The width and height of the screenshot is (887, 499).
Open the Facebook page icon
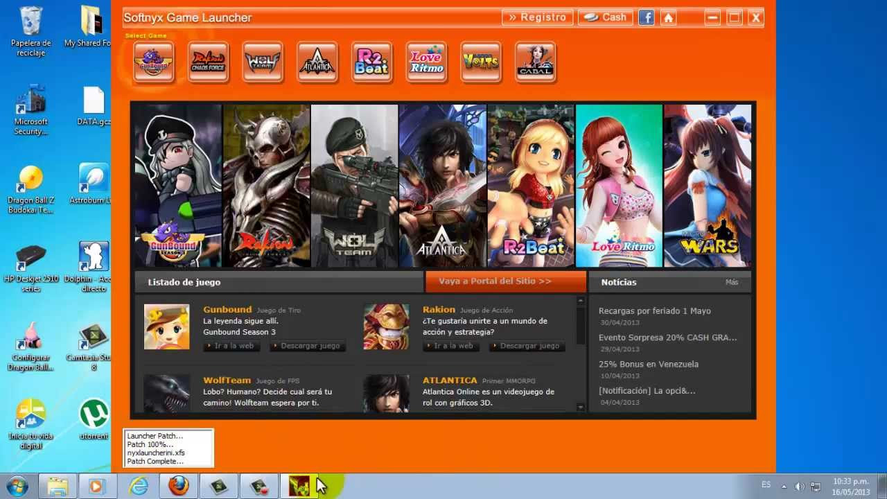pyautogui.click(x=647, y=18)
